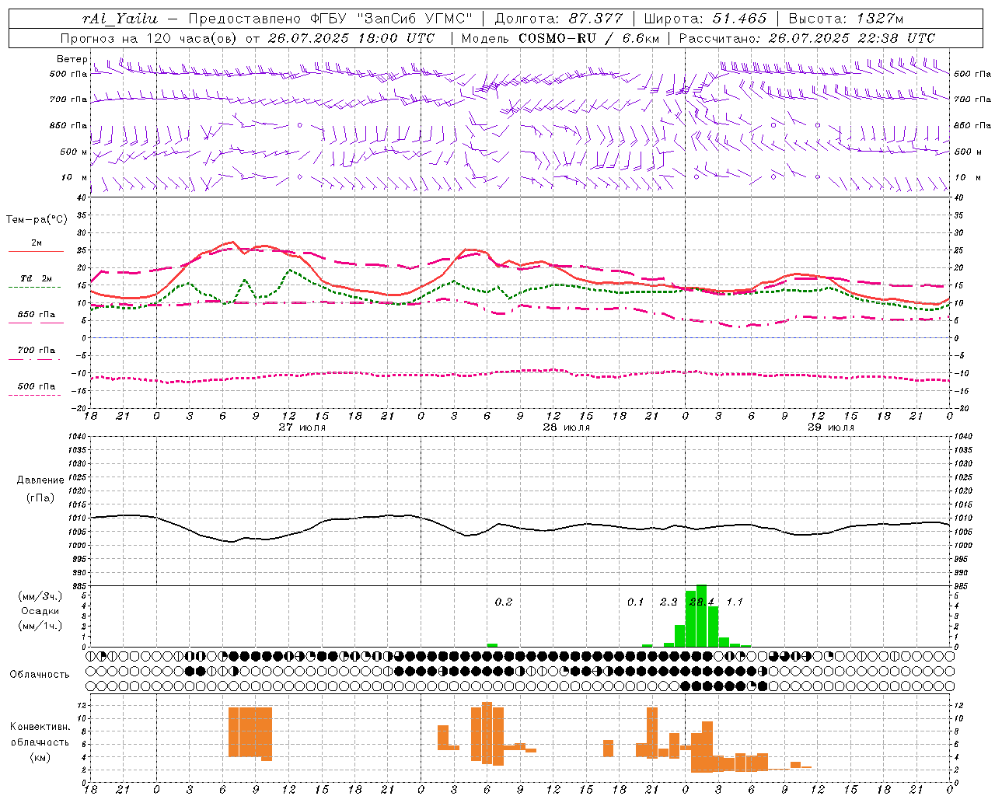Viewport: 995px width, 796px height.
Task: Click the 1.1 precipitation amount value
Action: pyautogui.click(x=735, y=602)
